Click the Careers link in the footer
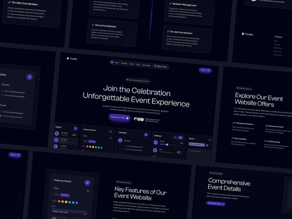This screenshot has width=292, height=219. pos(277,44)
